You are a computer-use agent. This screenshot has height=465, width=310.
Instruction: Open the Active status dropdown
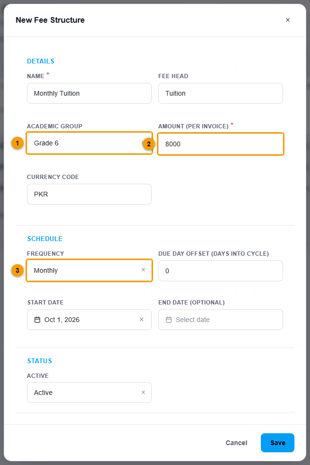click(x=89, y=393)
